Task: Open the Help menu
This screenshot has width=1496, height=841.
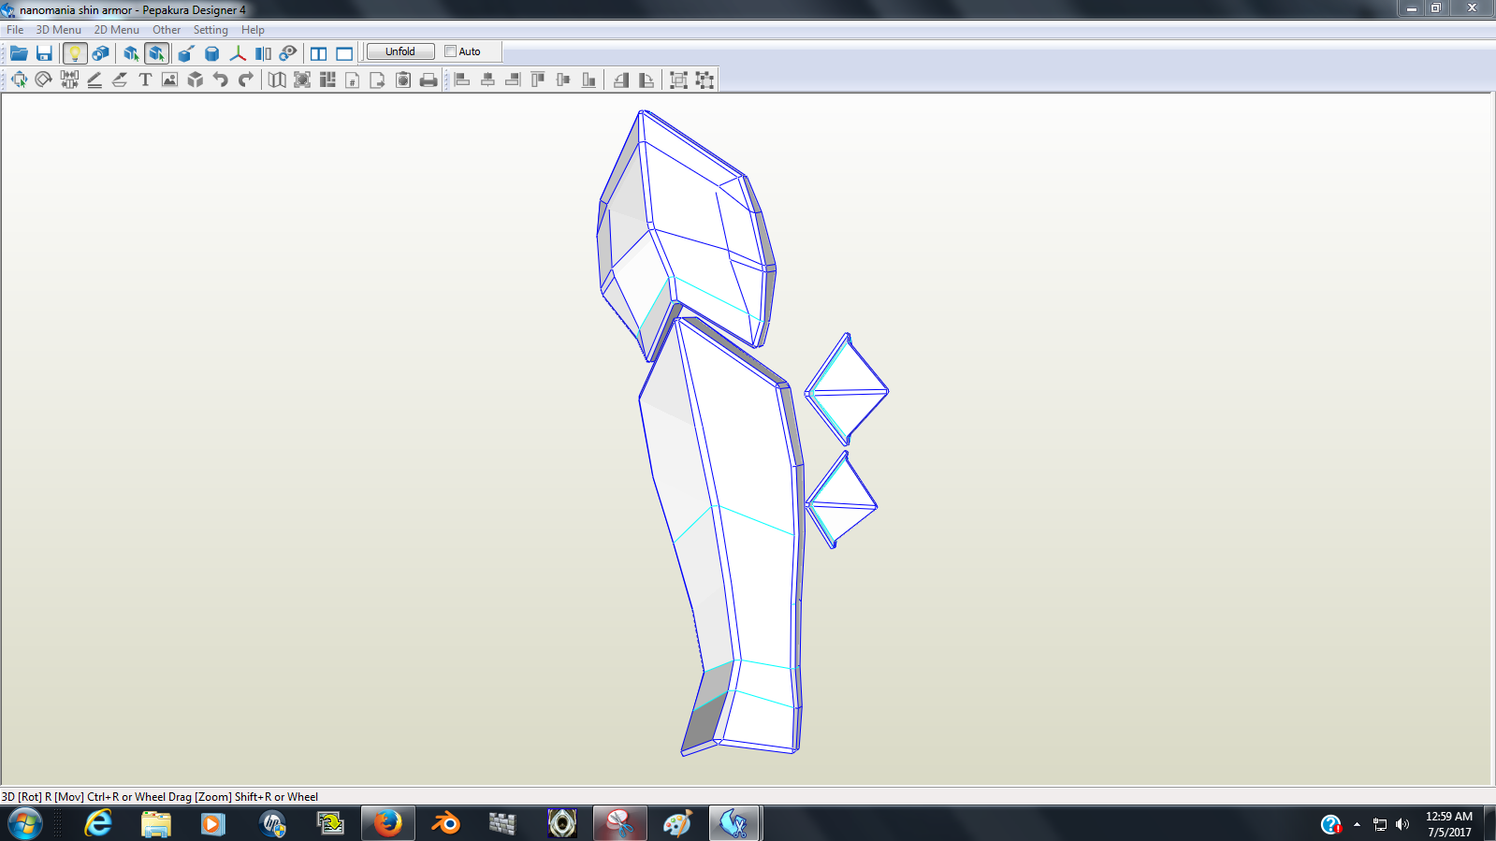Action: click(x=253, y=30)
